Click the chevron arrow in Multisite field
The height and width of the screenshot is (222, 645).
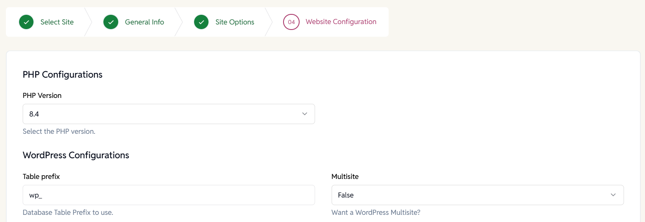click(613, 195)
